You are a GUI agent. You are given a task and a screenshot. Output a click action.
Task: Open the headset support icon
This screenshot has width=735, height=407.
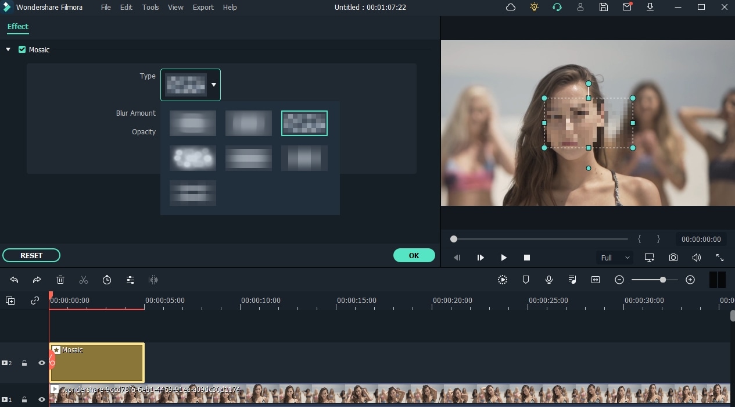coord(557,7)
